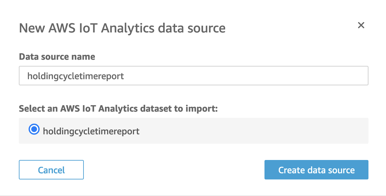Focus the data source name text box
Viewport: 386px width, 196px height.
(x=193, y=76)
